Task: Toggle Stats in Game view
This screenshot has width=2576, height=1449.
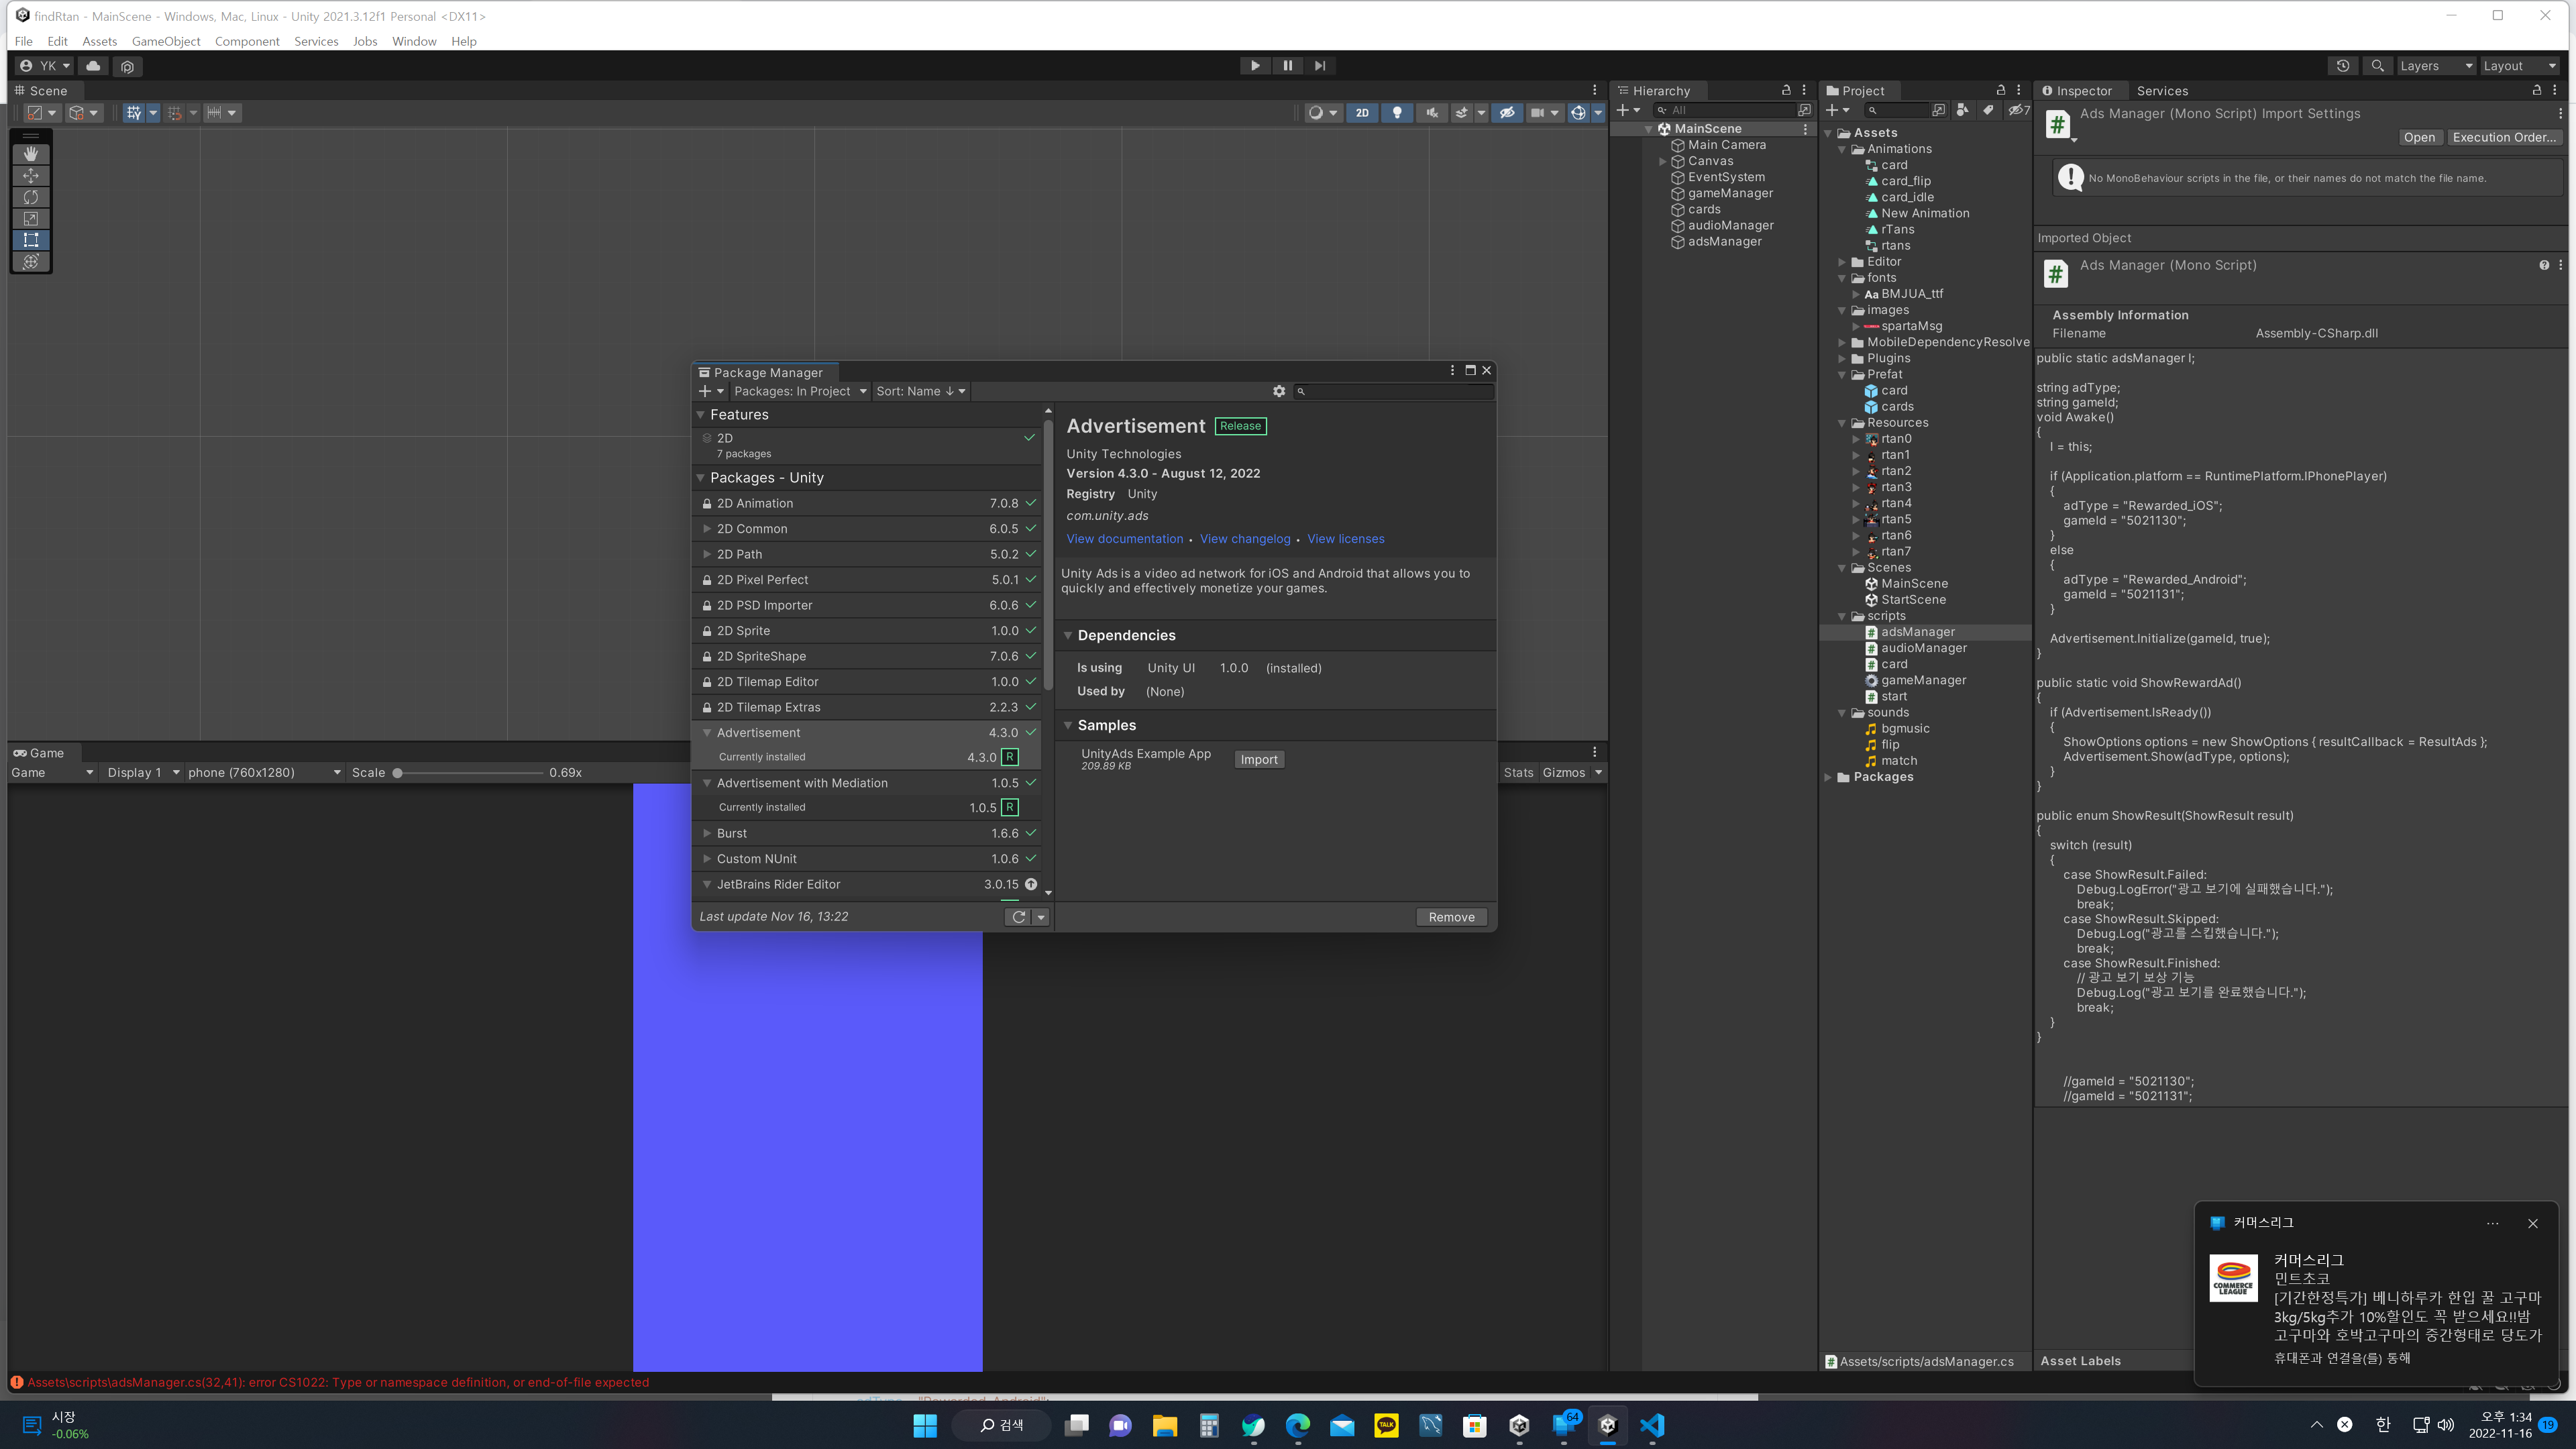Action: coord(1518,773)
